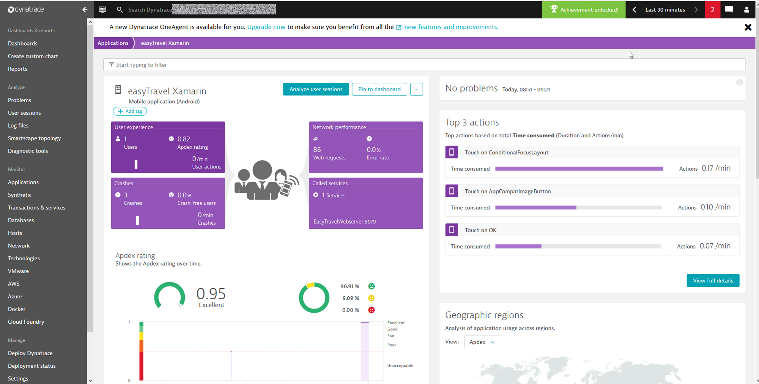Open the Crashes tile
This screenshot has width=759, height=384.
pos(168,203)
